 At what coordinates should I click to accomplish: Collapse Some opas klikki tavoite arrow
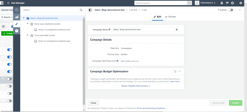coord(28,35)
